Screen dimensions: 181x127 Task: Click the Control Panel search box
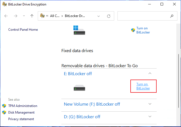coord(147,16)
